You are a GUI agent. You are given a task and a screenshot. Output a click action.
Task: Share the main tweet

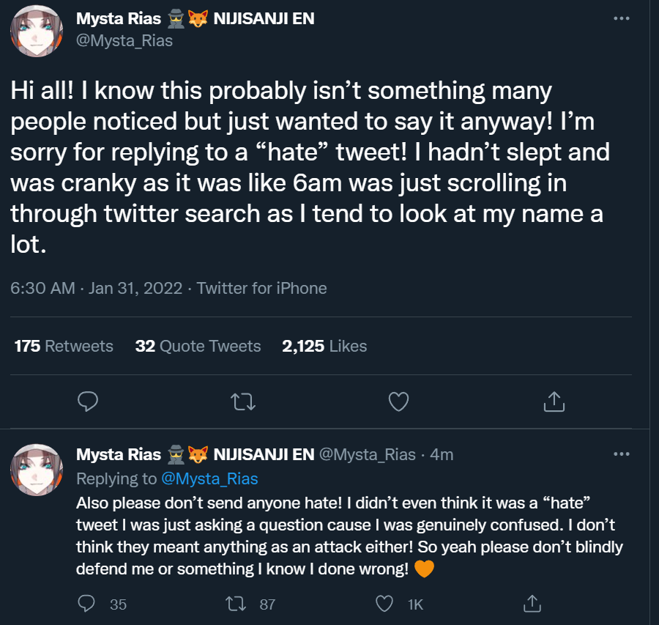(x=554, y=402)
